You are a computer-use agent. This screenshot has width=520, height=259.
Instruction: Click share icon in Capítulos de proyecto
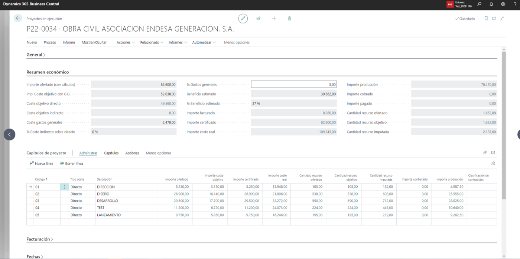(x=485, y=152)
